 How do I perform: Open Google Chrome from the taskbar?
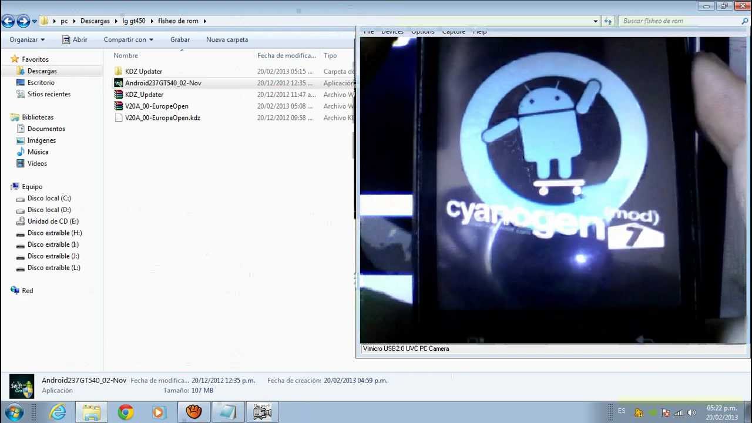point(125,412)
